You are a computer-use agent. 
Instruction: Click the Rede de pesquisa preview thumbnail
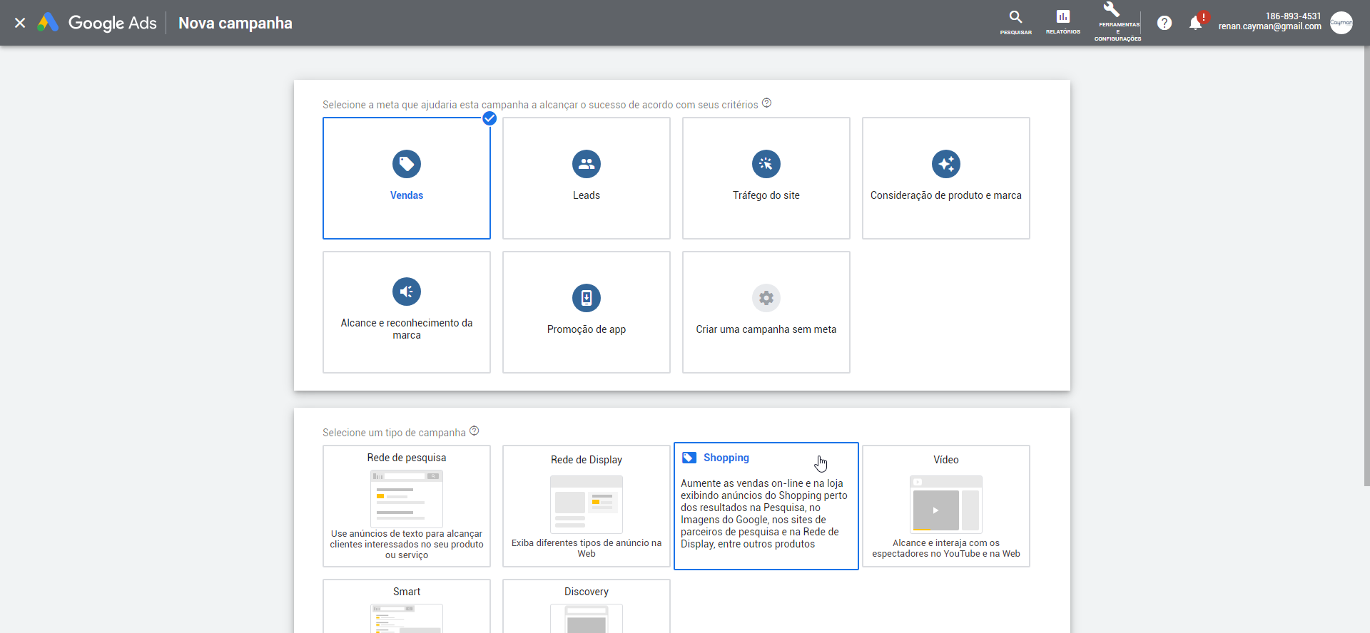point(407,499)
